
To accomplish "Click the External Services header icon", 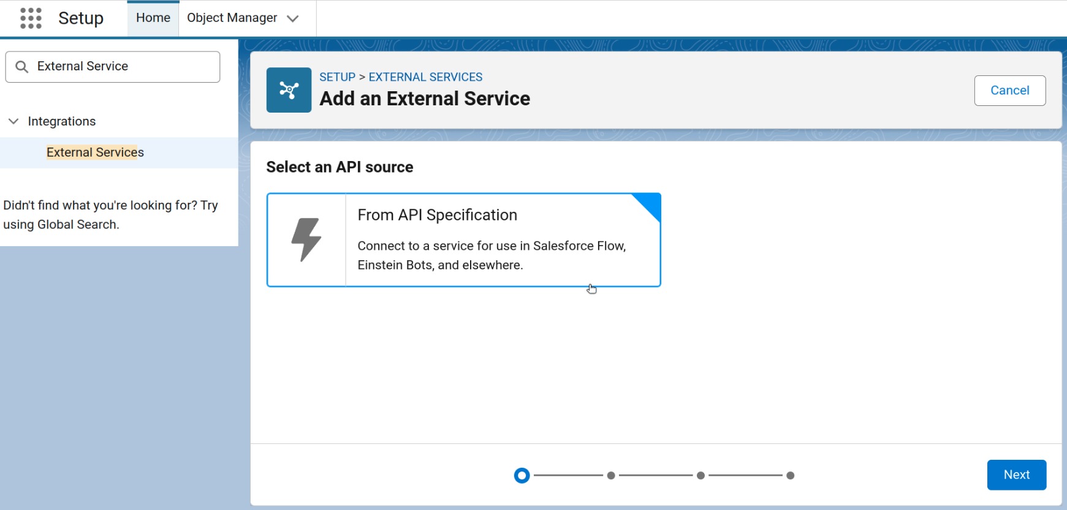I will pyautogui.click(x=289, y=90).
